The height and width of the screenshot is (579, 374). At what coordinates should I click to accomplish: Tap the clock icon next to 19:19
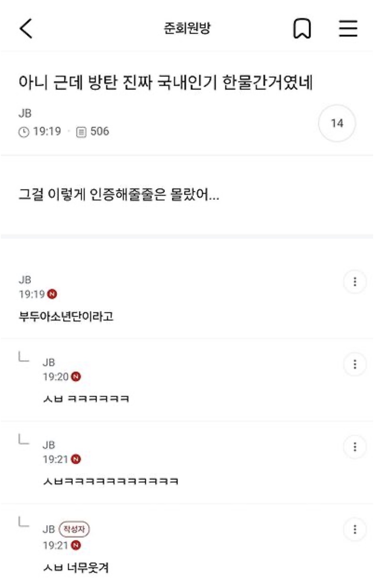24,132
